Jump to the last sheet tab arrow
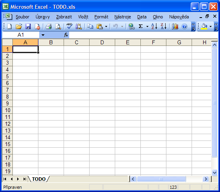Image resolution: width=220 pixels, height=192 pixels. (25, 179)
